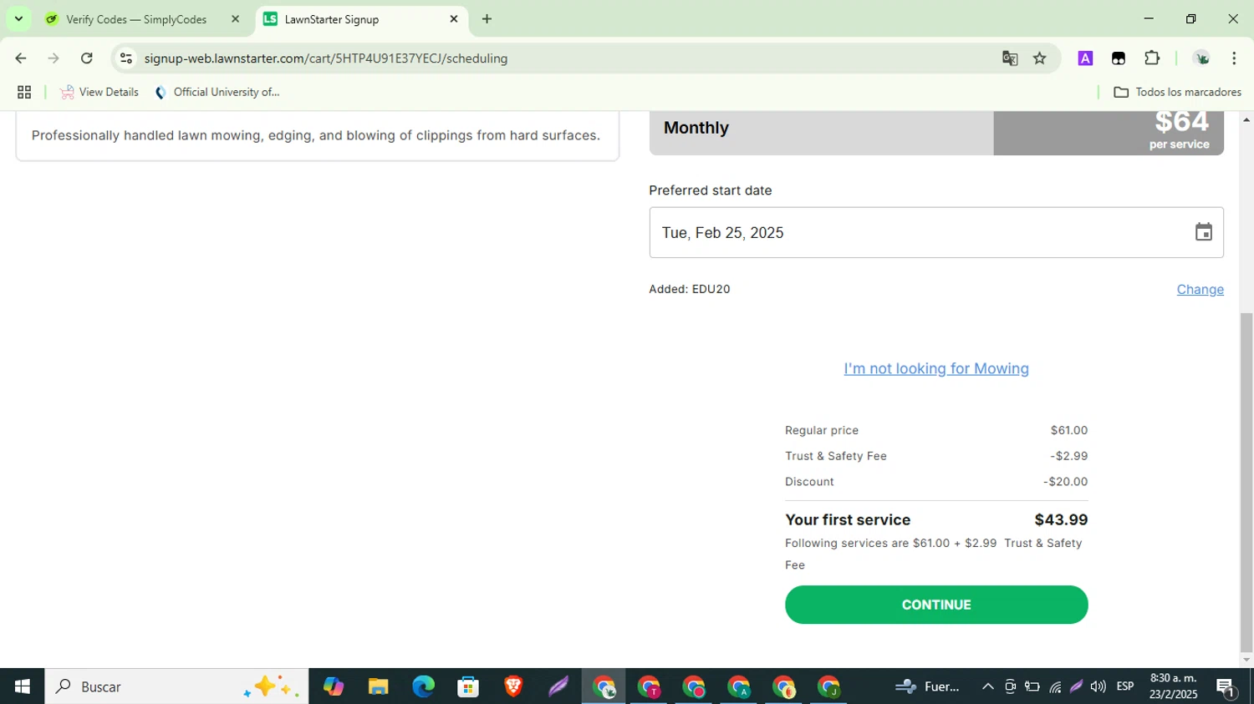Open network settings tray icon
This screenshot has height=704, width=1254.
click(x=1055, y=686)
